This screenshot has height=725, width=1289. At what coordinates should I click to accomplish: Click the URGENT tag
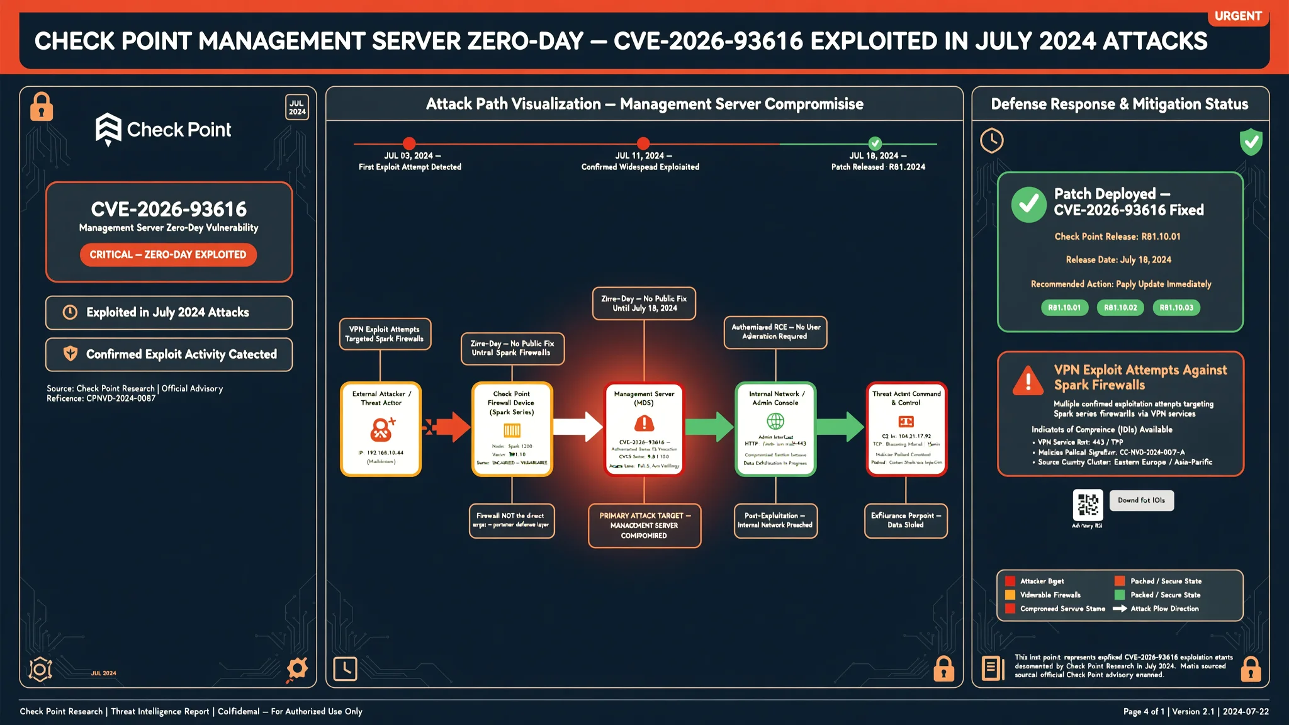pyautogui.click(x=1238, y=16)
